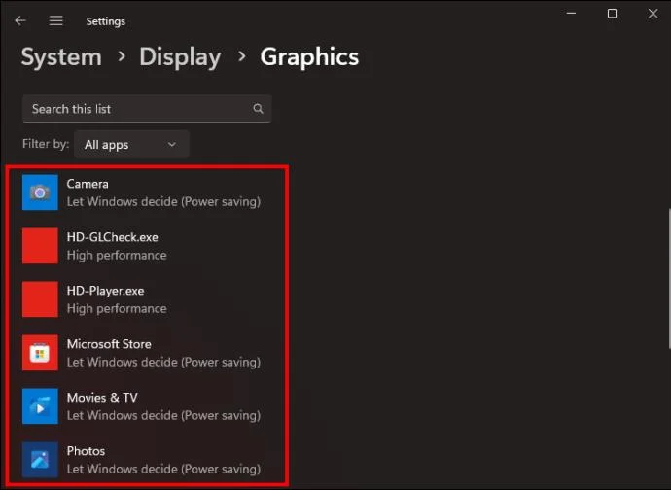The image size is (671, 490).
Task: Click the Graphics breadcrumb heading
Action: (309, 57)
